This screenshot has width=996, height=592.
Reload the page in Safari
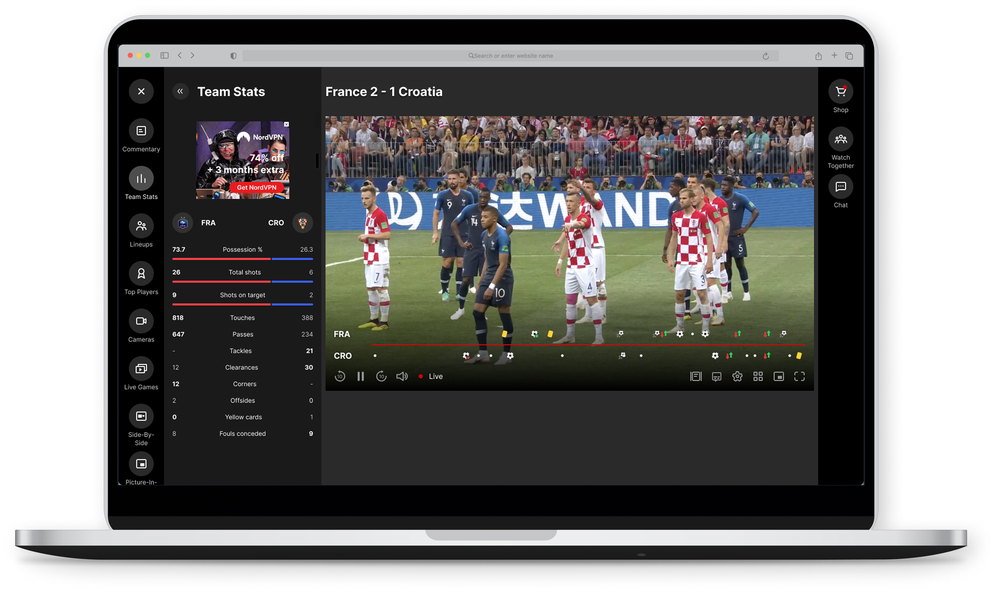[765, 56]
